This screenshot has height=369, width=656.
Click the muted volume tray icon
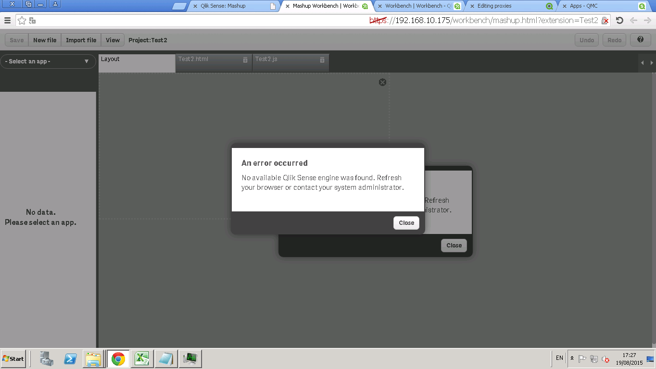point(606,359)
